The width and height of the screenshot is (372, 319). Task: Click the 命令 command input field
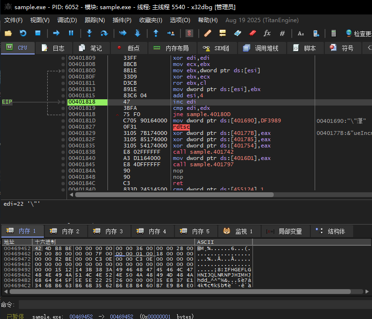(195, 305)
